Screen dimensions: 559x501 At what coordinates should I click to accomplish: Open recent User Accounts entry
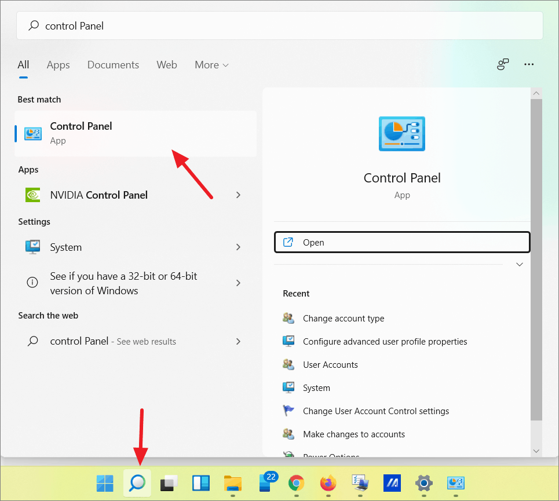click(330, 364)
